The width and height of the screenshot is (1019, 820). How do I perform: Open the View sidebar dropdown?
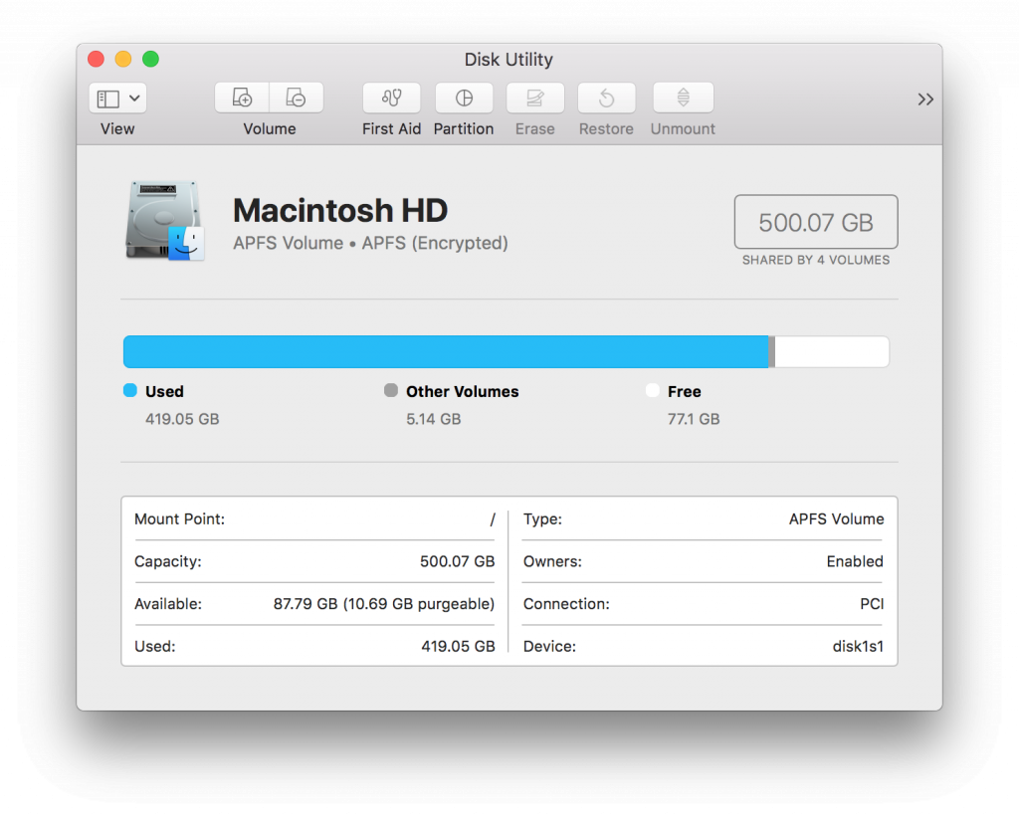117,99
